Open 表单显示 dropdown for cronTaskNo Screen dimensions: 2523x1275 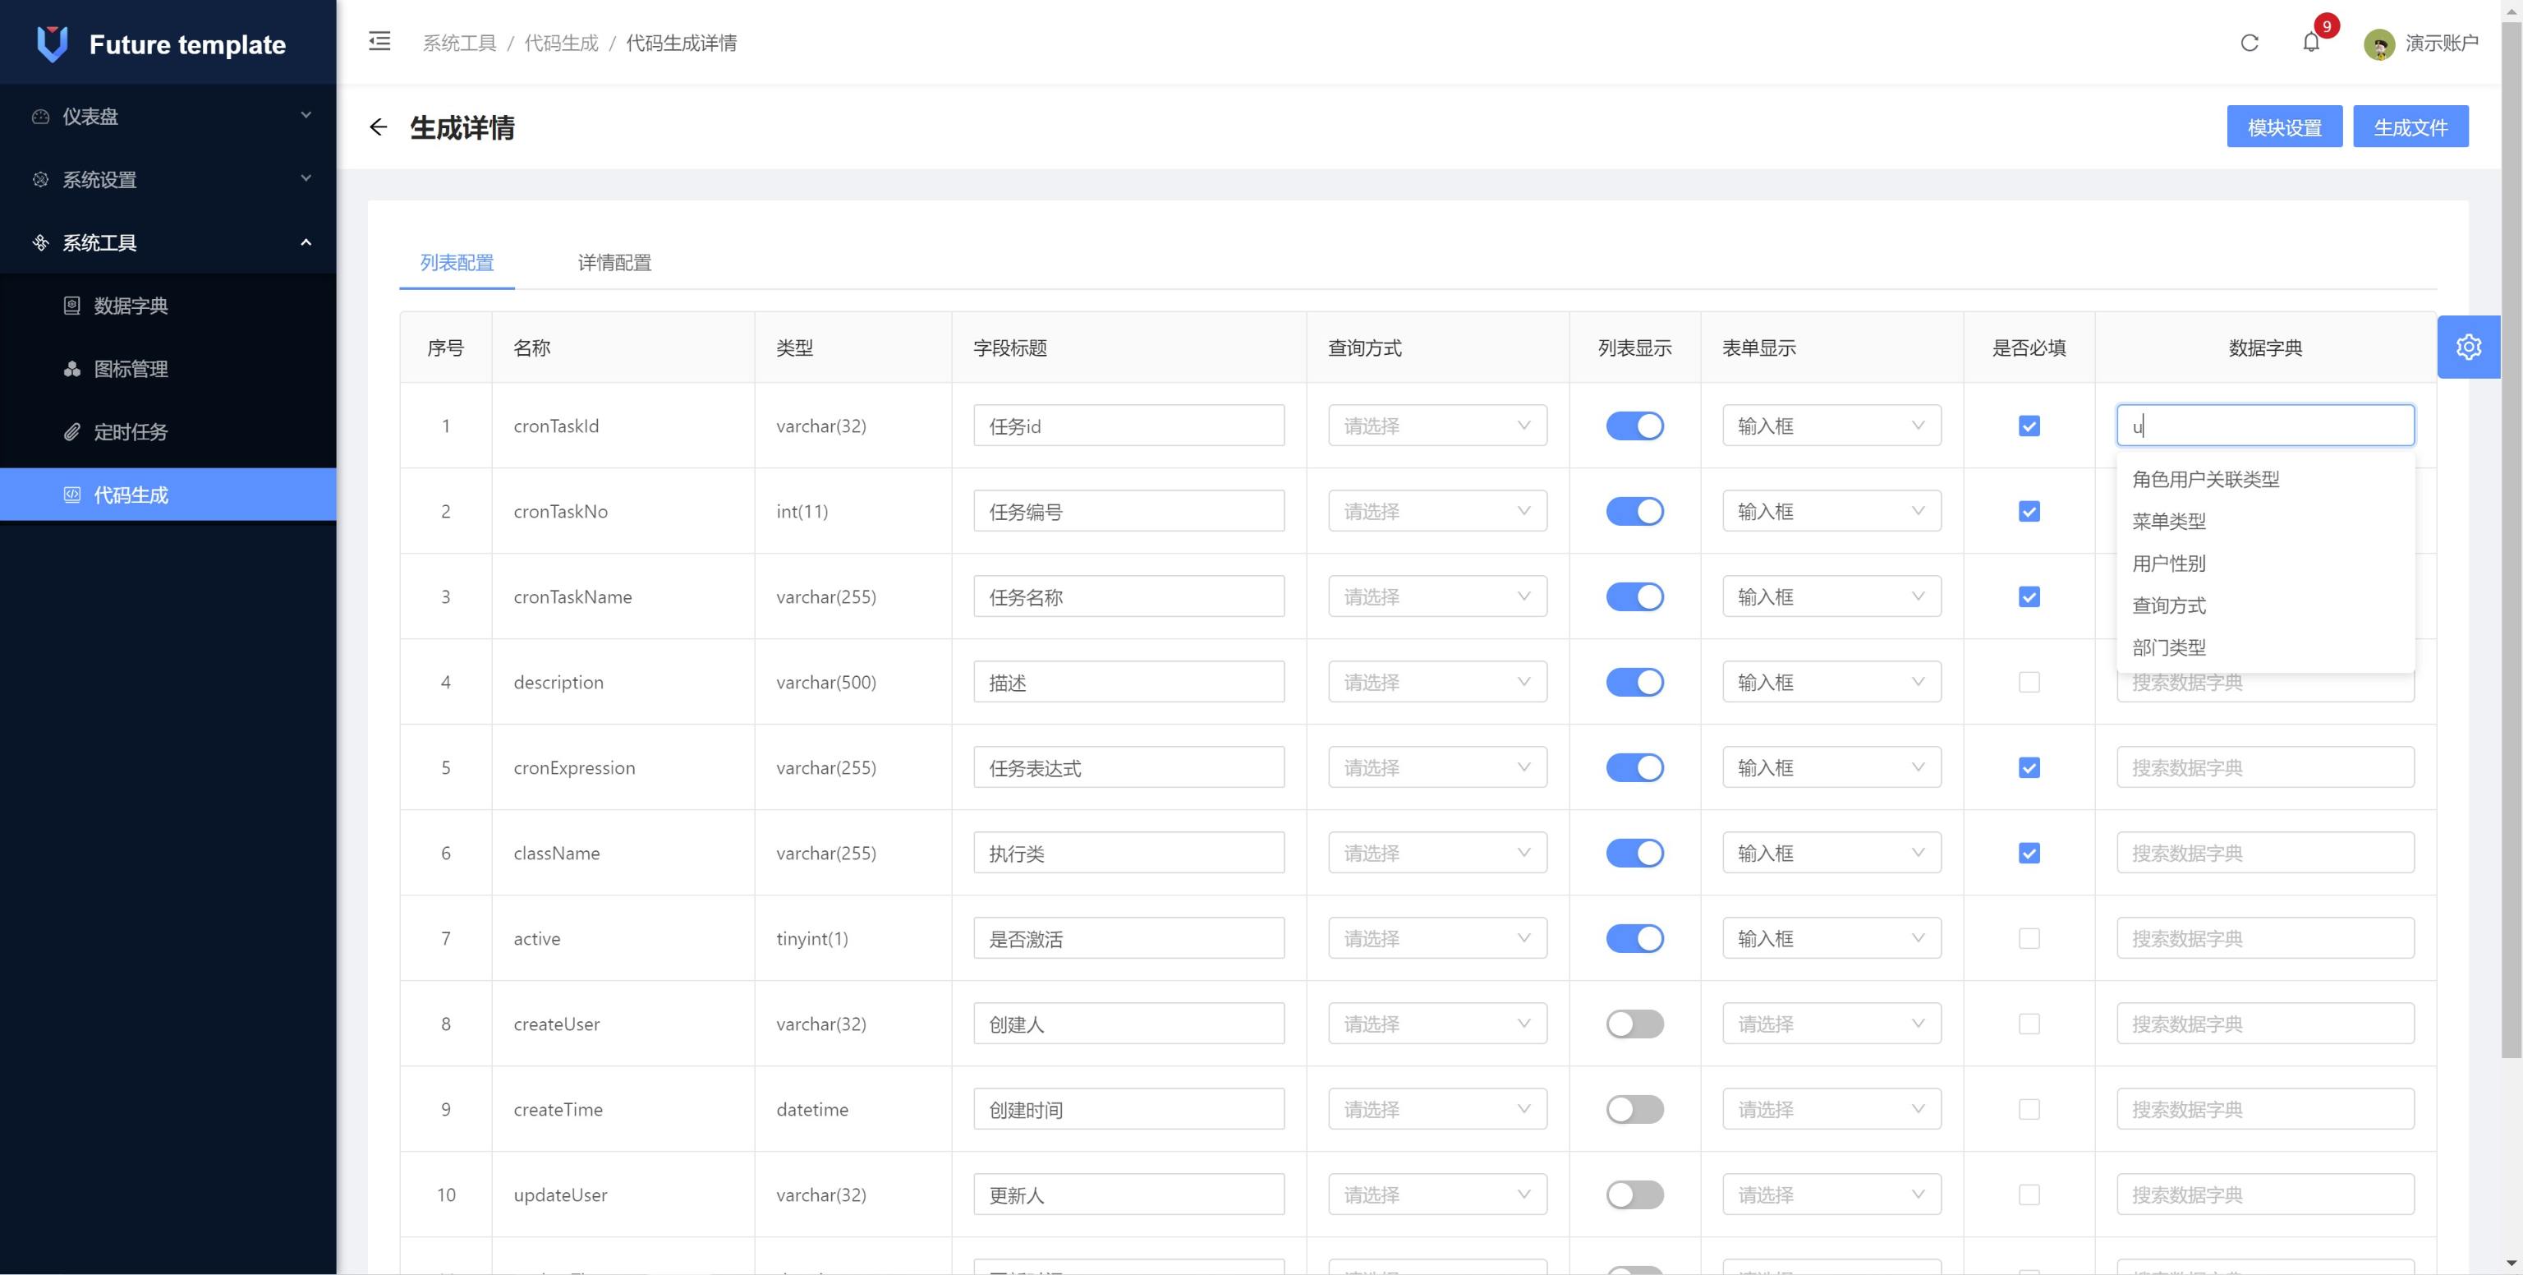point(1831,511)
